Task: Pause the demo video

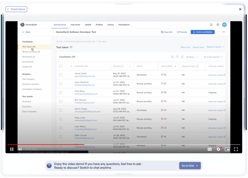Action: point(12,149)
